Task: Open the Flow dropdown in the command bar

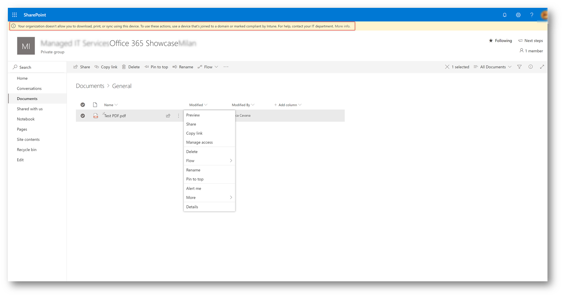Action: [208, 67]
